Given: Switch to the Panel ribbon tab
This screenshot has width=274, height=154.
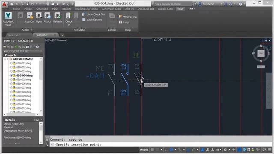Looking at the screenshot, I should click(x=55, y=9).
